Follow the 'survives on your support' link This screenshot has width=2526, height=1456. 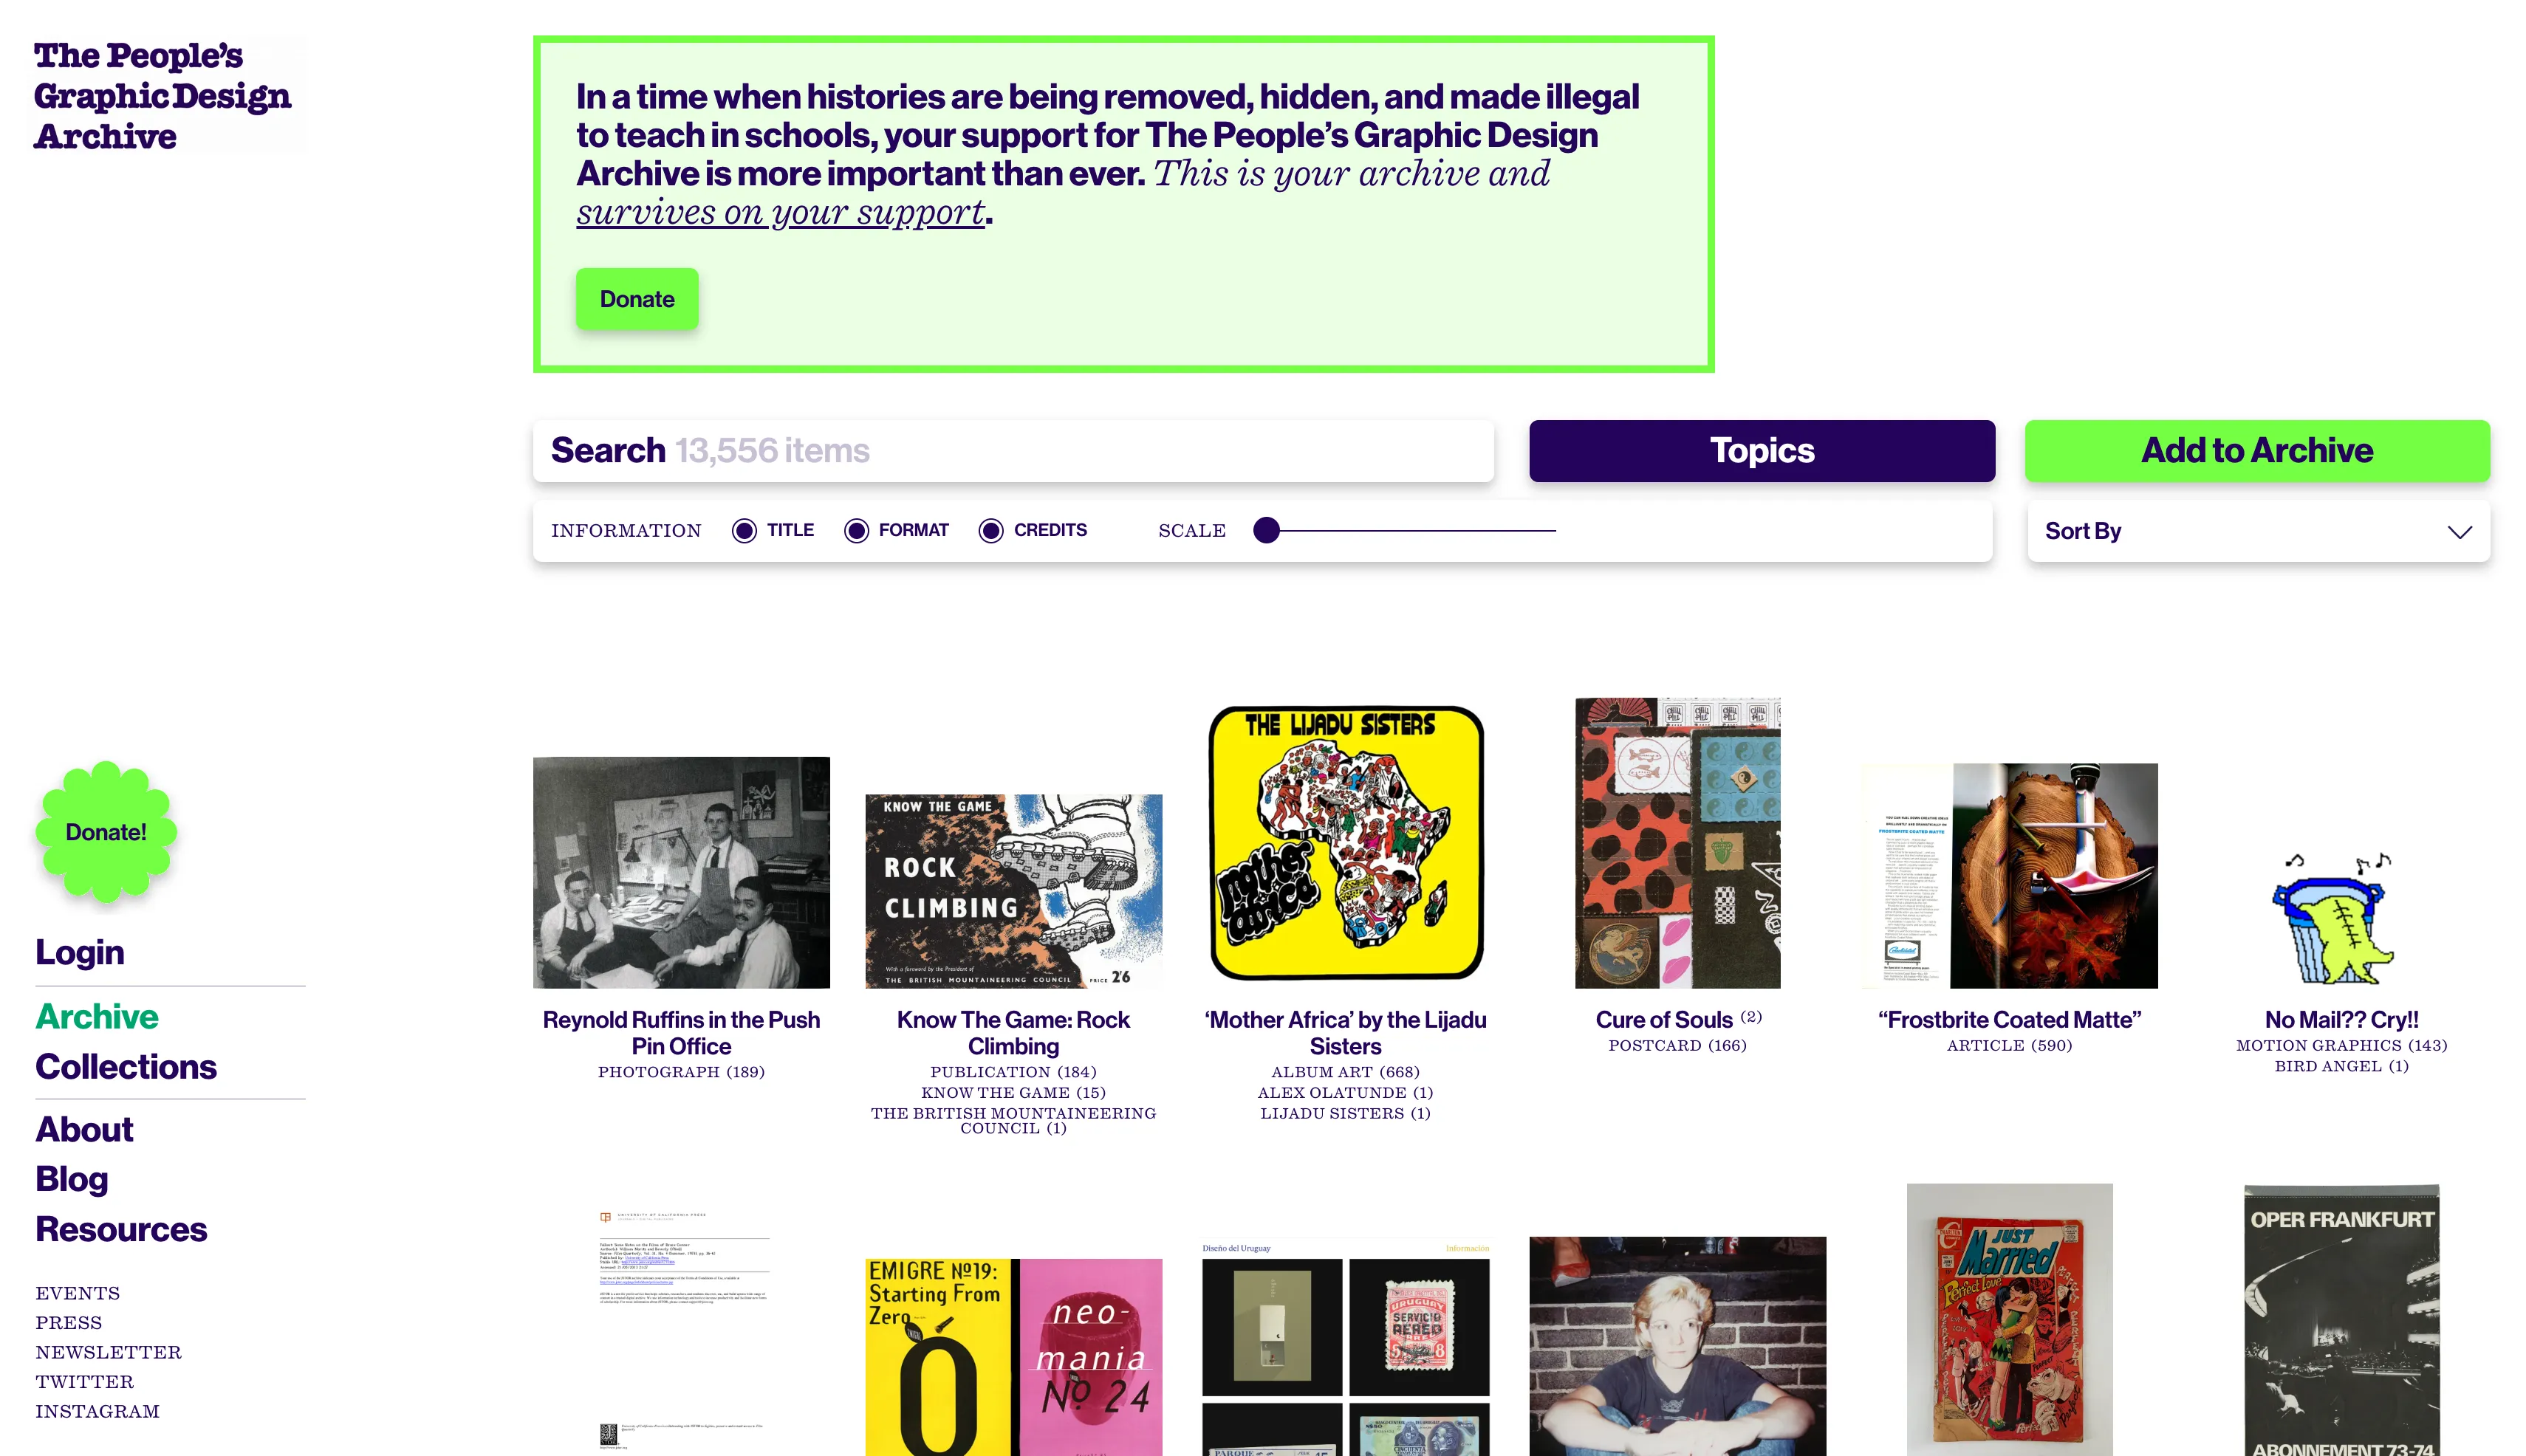(x=780, y=212)
